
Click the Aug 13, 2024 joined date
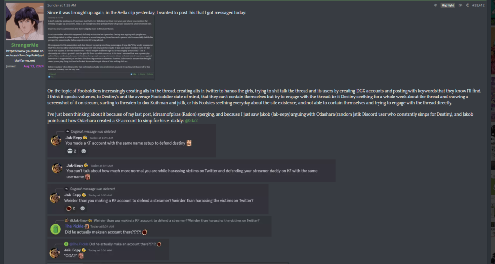coord(33,66)
